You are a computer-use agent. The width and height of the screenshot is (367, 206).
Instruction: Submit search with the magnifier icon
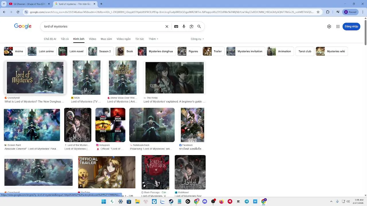(199, 26)
